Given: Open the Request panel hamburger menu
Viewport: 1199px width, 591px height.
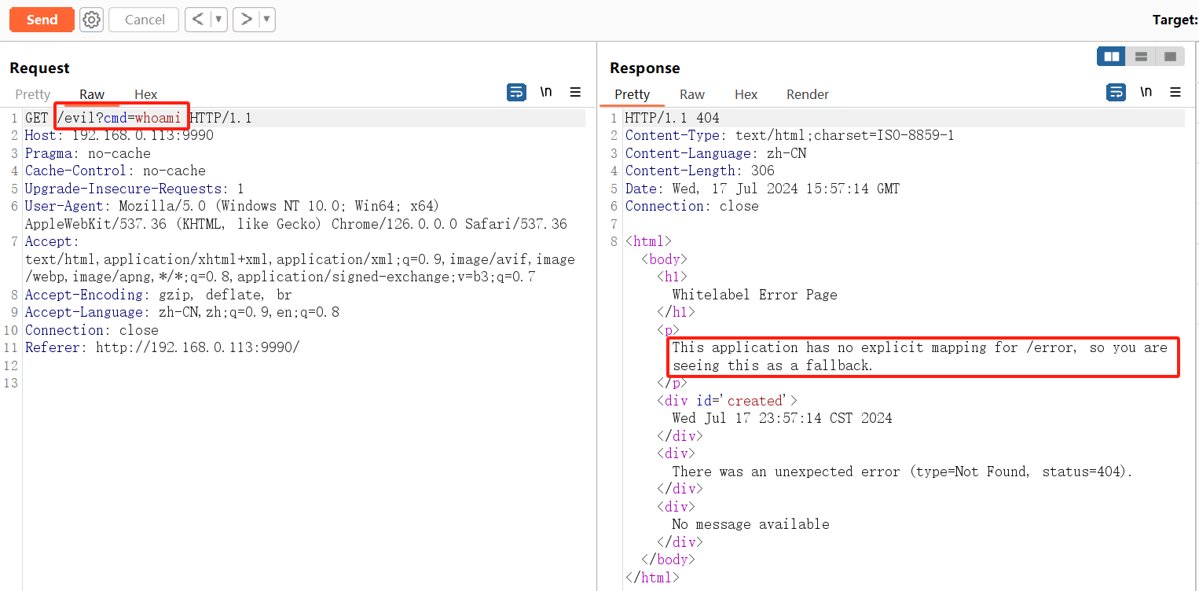Looking at the screenshot, I should pos(575,93).
